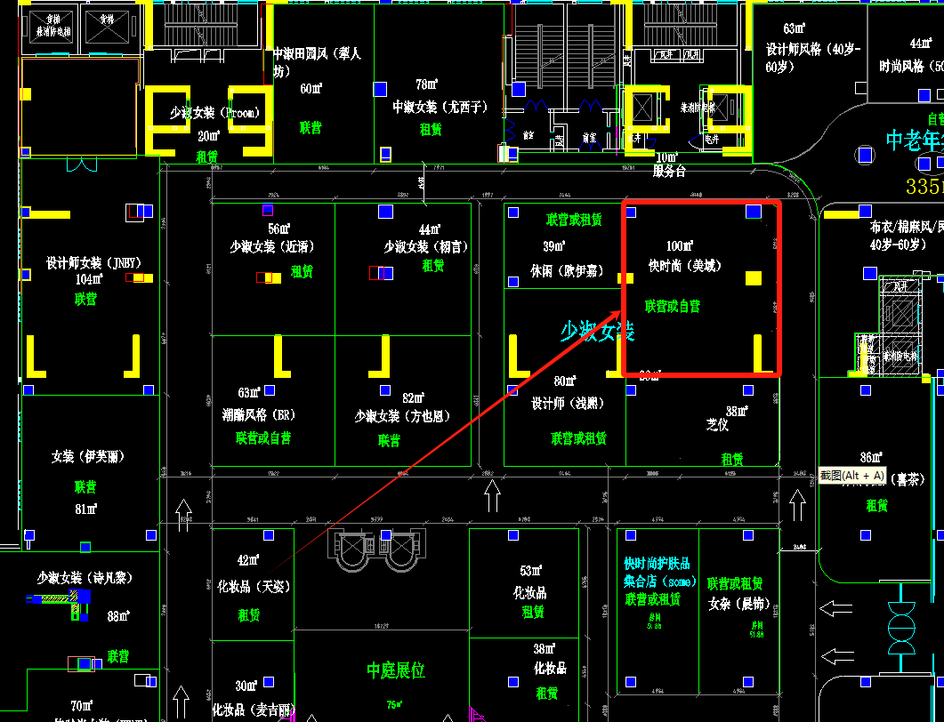The height and width of the screenshot is (722, 944).
Task: Click the upward arrow below 设计师（浅熙）
Action: click(492, 495)
